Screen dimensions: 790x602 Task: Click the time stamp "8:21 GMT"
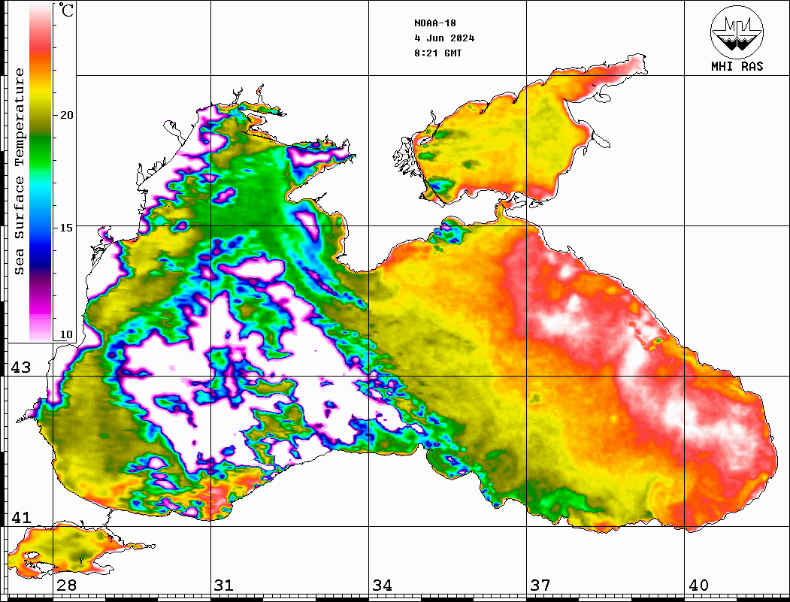pos(437,53)
